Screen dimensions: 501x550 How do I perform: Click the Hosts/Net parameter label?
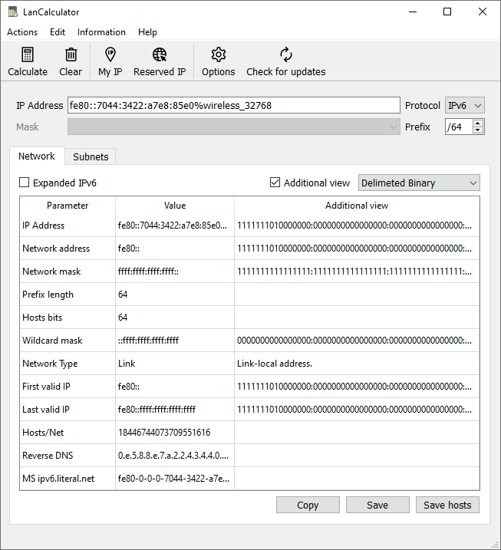pyautogui.click(x=43, y=433)
